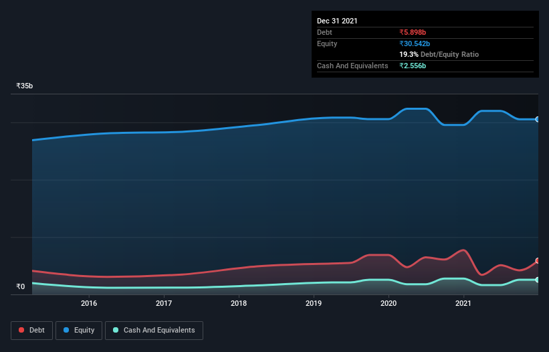This screenshot has width=549, height=352.
Task: Toggle the Equity series legend button
Action: pyautogui.click(x=79, y=331)
